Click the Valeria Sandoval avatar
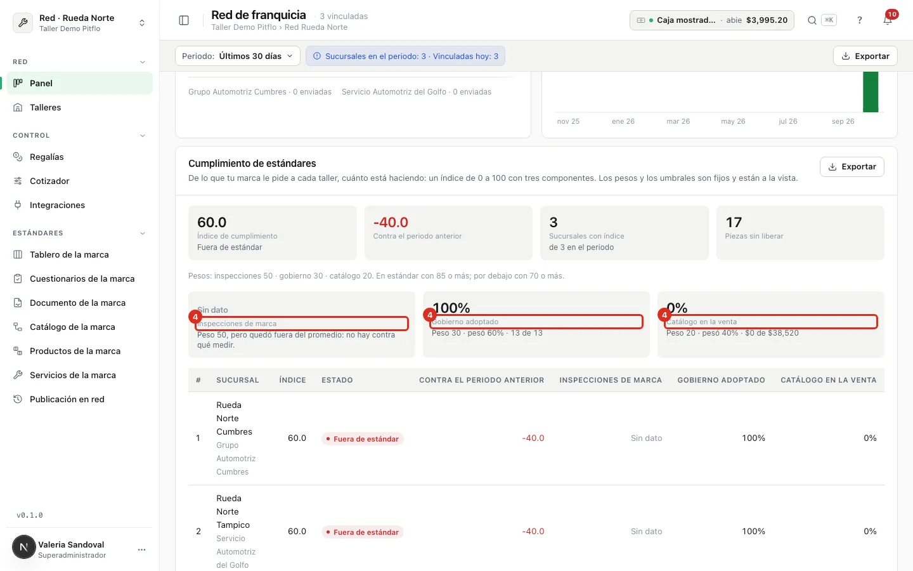Image resolution: width=913 pixels, height=571 pixels. pyautogui.click(x=24, y=547)
